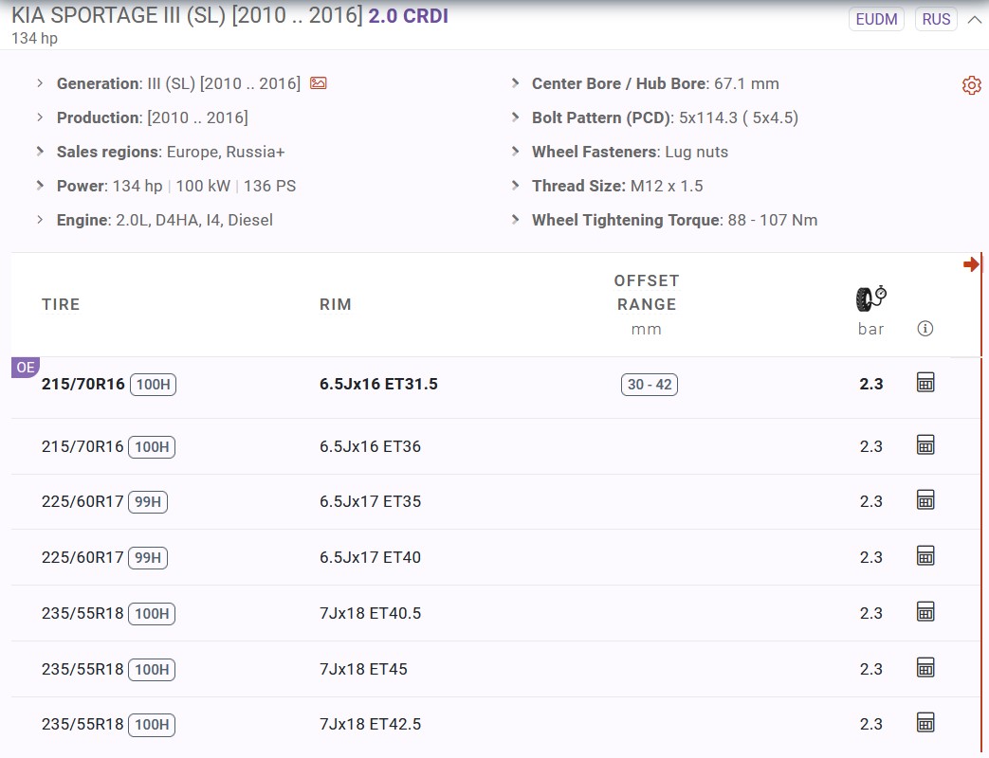The height and width of the screenshot is (758, 989).
Task: Click 100H badge on 7Jx18 ET40.5 row
Action: (152, 614)
